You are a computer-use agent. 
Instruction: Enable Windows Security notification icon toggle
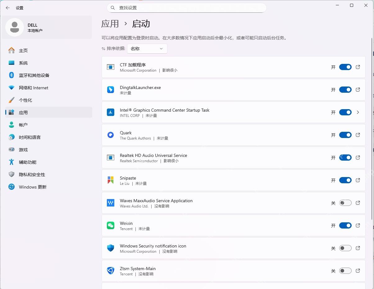[x=345, y=248]
